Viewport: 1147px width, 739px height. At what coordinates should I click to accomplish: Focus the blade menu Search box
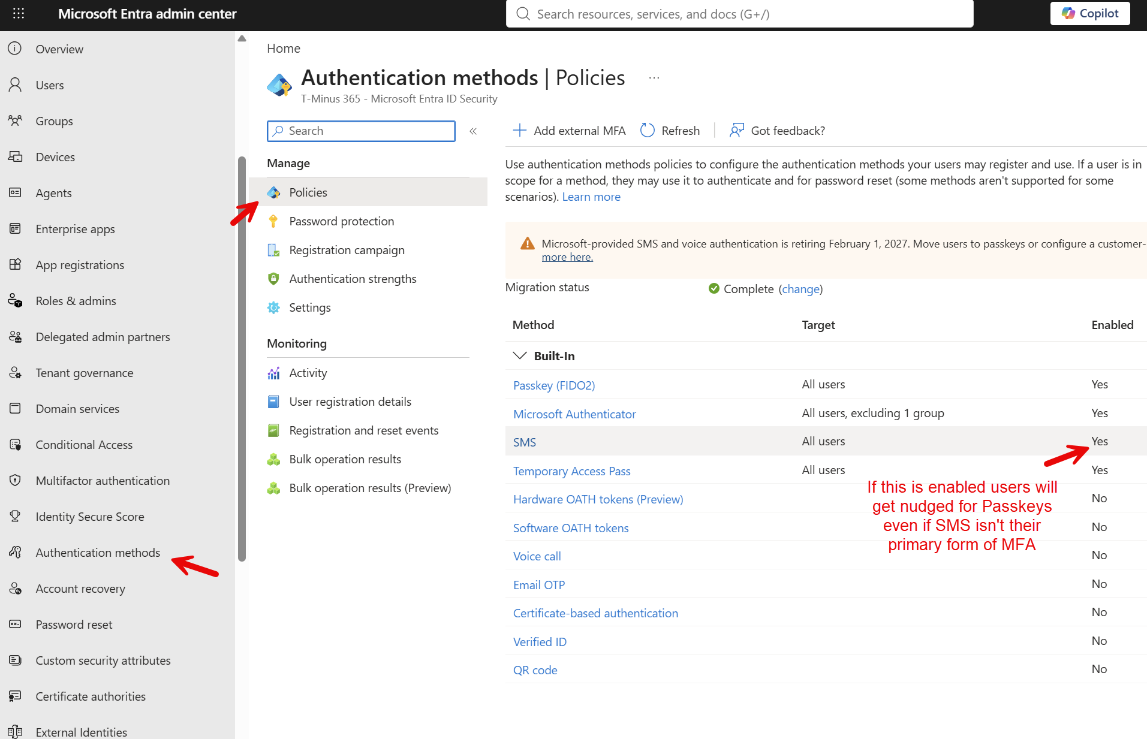click(x=361, y=131)
